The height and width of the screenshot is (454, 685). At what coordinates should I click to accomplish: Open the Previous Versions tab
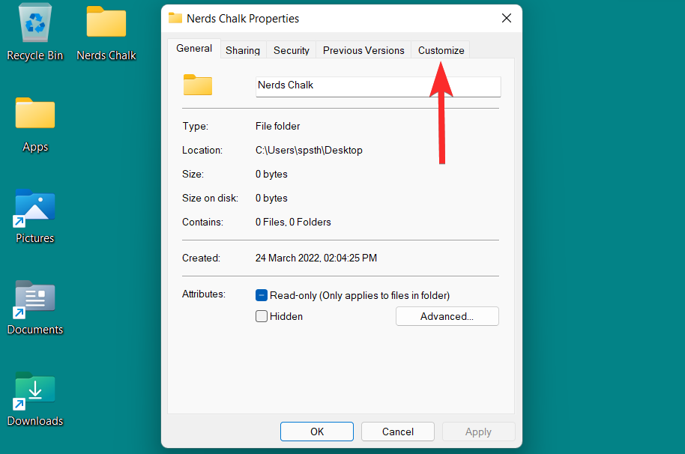pyautogui.click(x=363, y=50)
